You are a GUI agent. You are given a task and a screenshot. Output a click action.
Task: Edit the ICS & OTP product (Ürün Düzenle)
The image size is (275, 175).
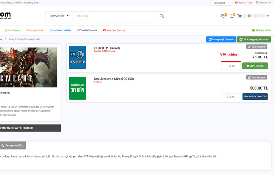click(257, 47)
